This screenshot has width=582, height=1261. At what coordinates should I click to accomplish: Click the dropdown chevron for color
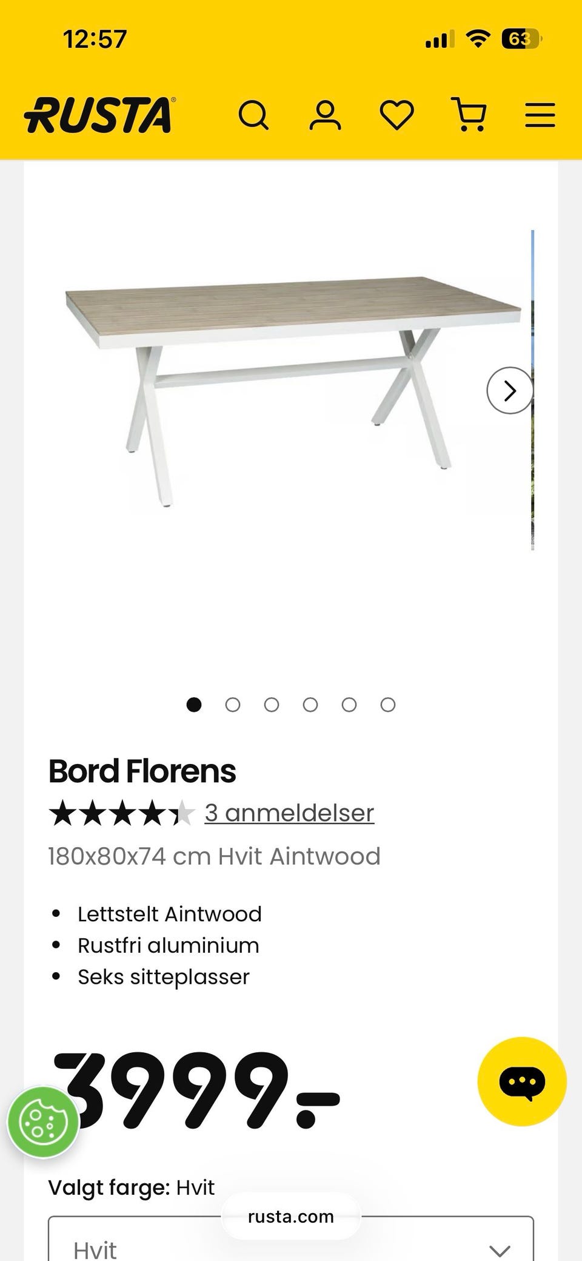[x=500, y=1250]
